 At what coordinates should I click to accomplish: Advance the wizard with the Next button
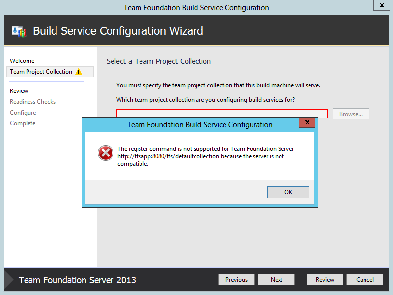click(276, 279)
